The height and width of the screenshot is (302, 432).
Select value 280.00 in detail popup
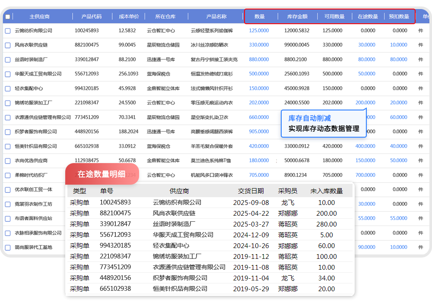point(327,224)
